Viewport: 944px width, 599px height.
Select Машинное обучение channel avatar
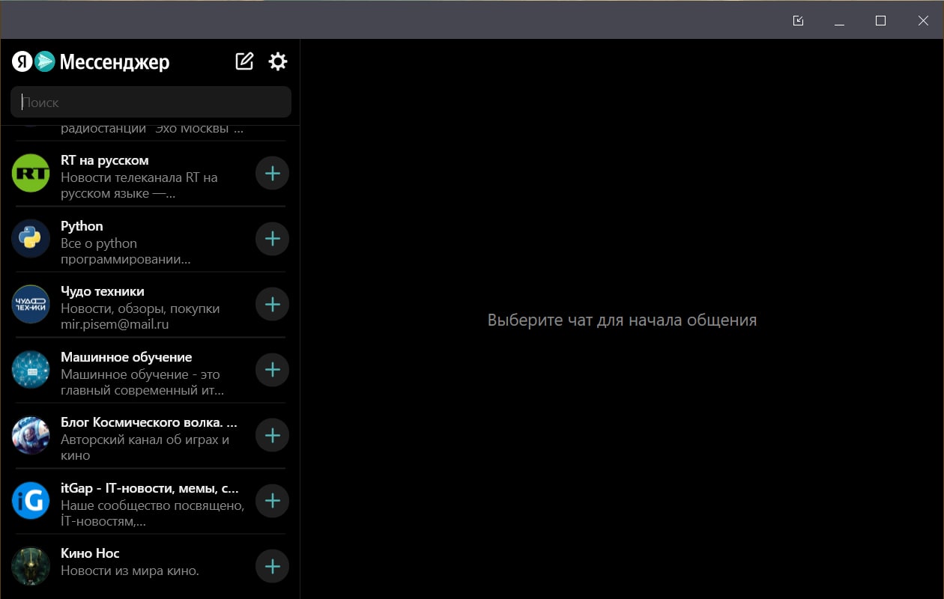coord(31,370)
